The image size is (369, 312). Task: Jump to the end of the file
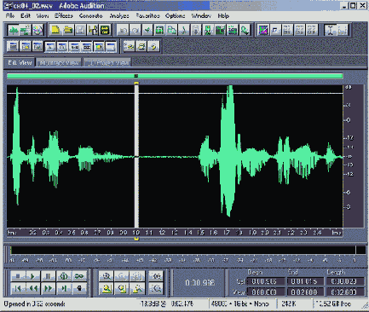pyautogui.click(x=64, y=289)
